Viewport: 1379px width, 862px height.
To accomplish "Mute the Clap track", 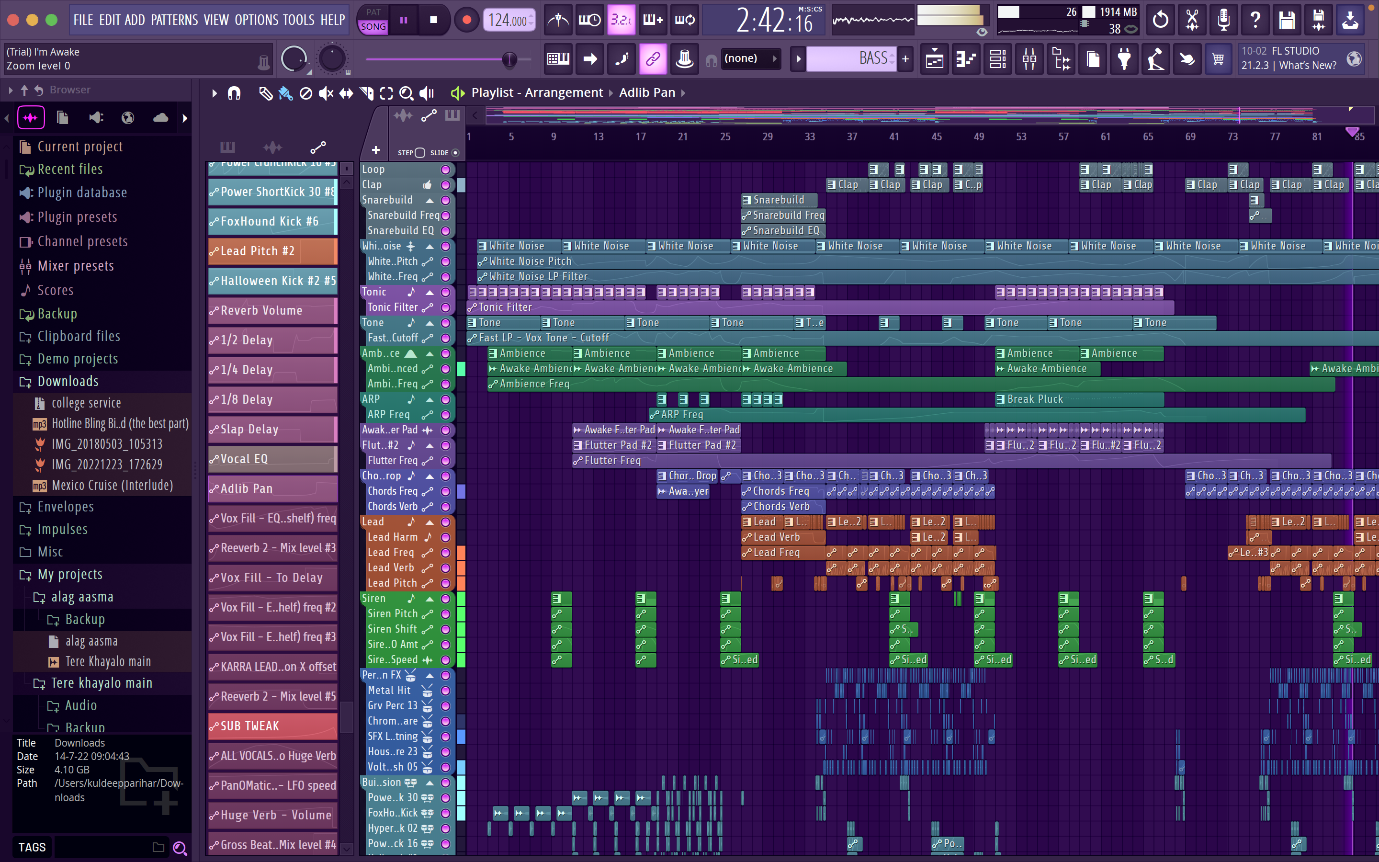I will coord(446,185).
